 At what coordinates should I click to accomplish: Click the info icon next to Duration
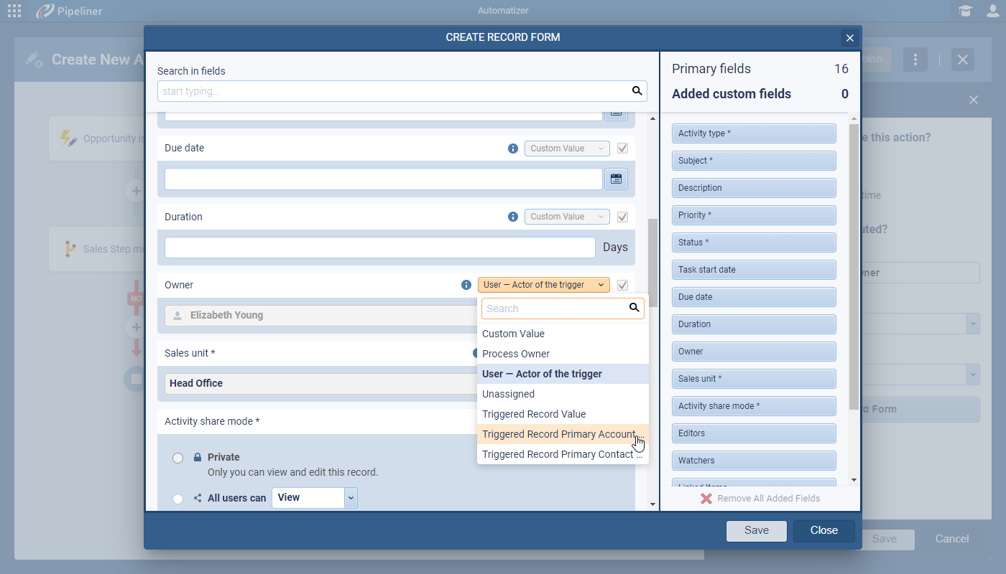point(512,217)
